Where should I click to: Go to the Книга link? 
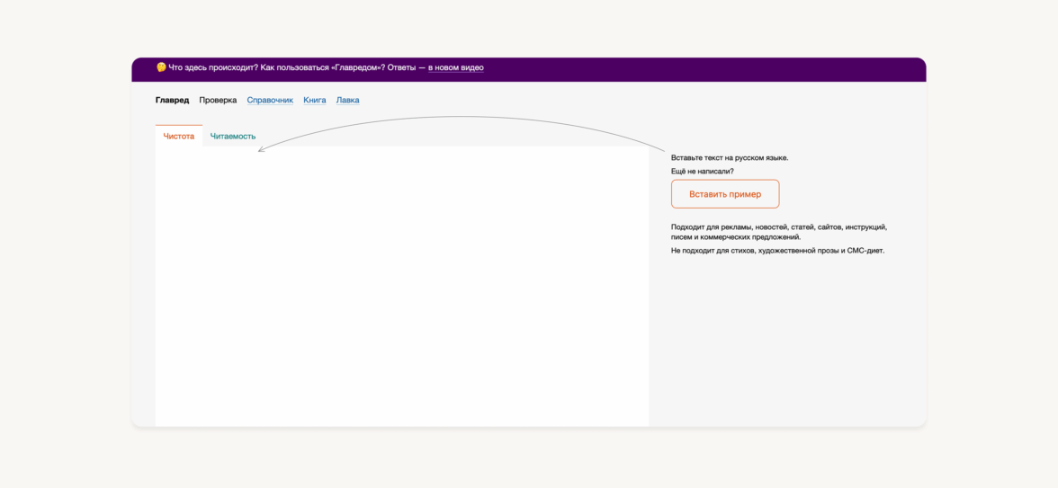[314, 101]
